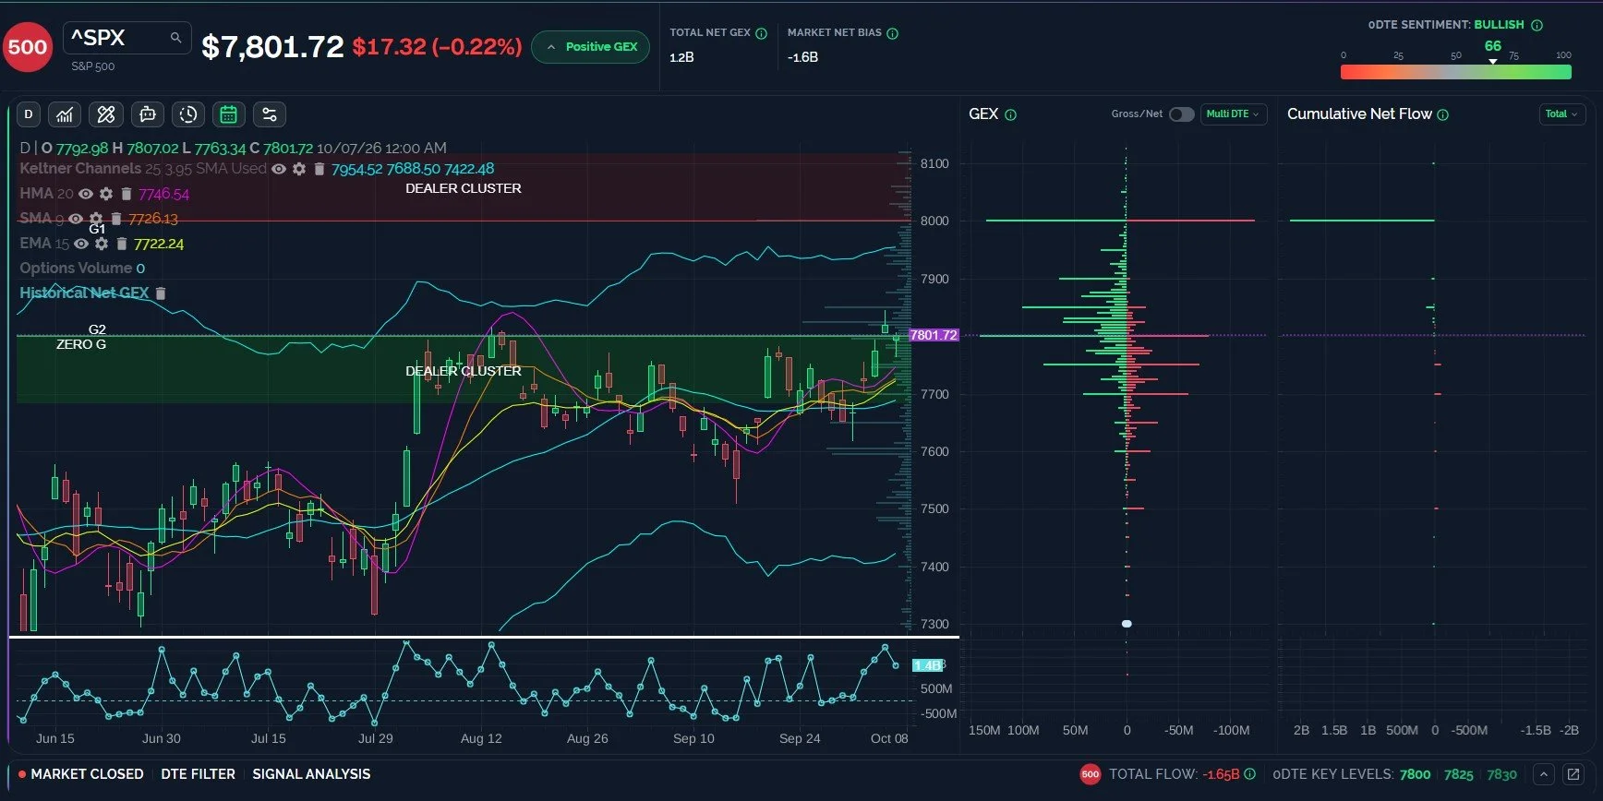Screen dimensions: 1603x801
Task: Remove the Historical Net GEX indicator
Action: [x=160, y=293]
